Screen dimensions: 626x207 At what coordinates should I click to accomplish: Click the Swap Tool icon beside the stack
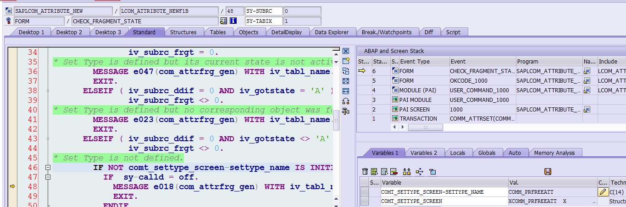(346, 71)
